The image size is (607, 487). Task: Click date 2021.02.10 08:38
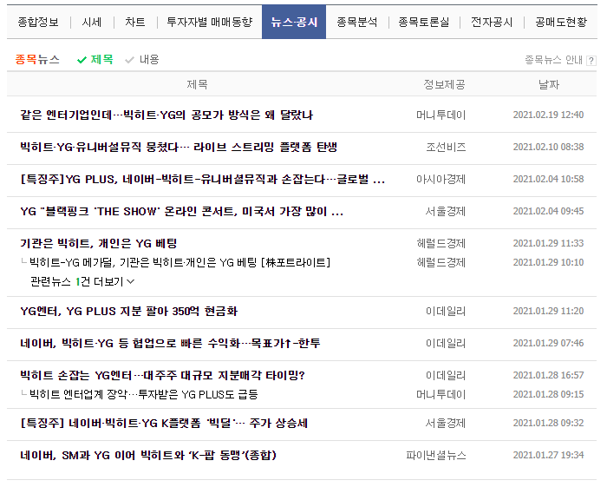click(548, 148)
